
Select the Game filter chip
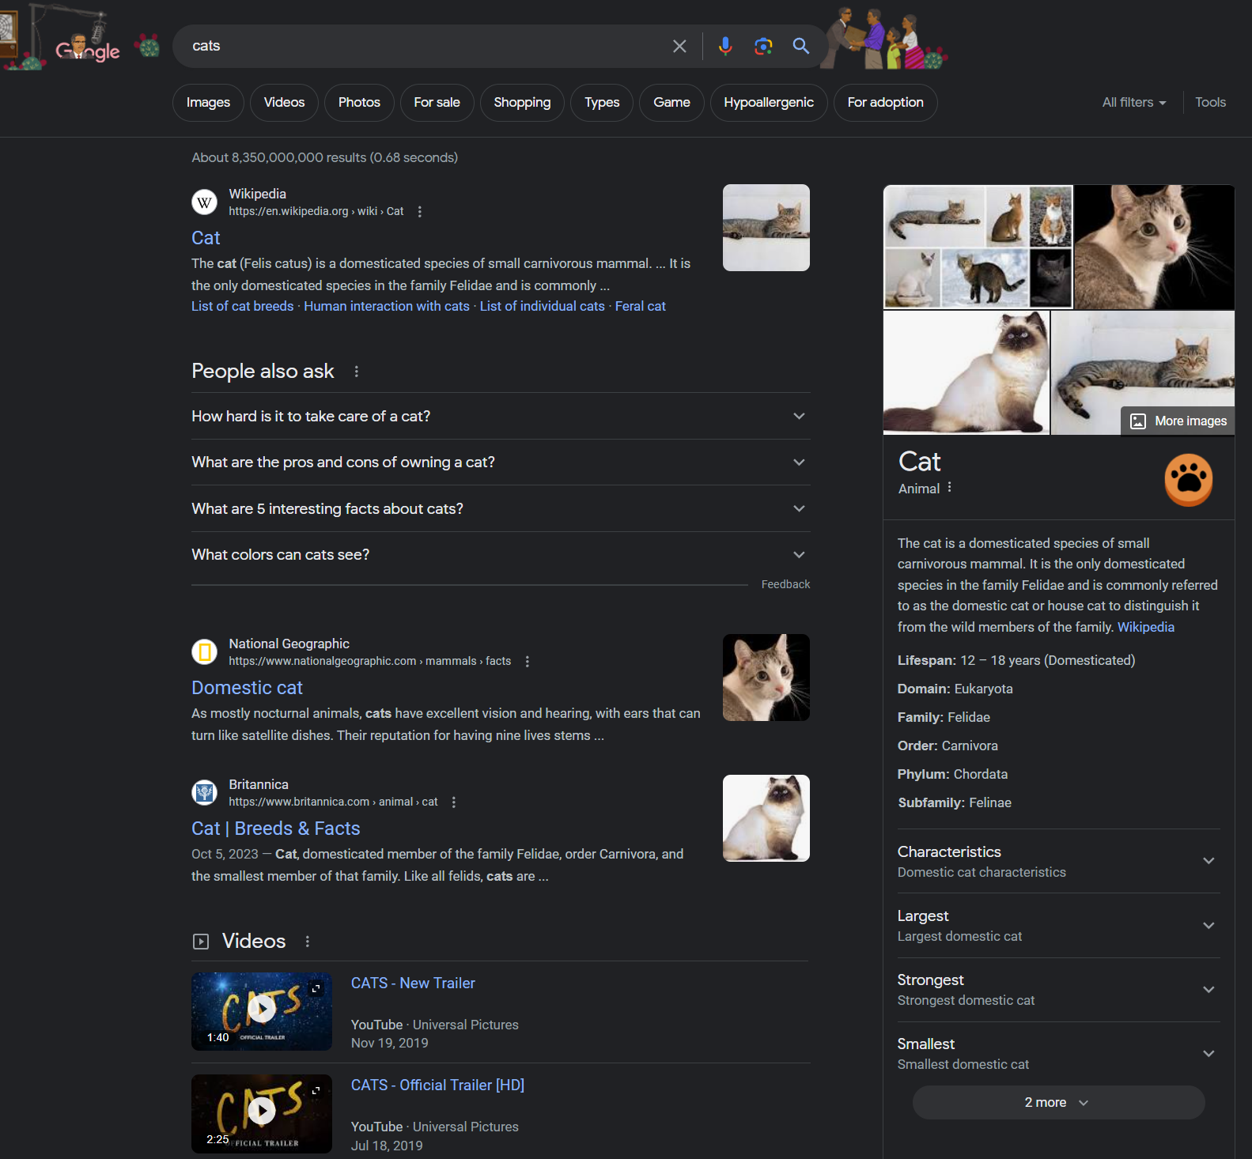671,103
